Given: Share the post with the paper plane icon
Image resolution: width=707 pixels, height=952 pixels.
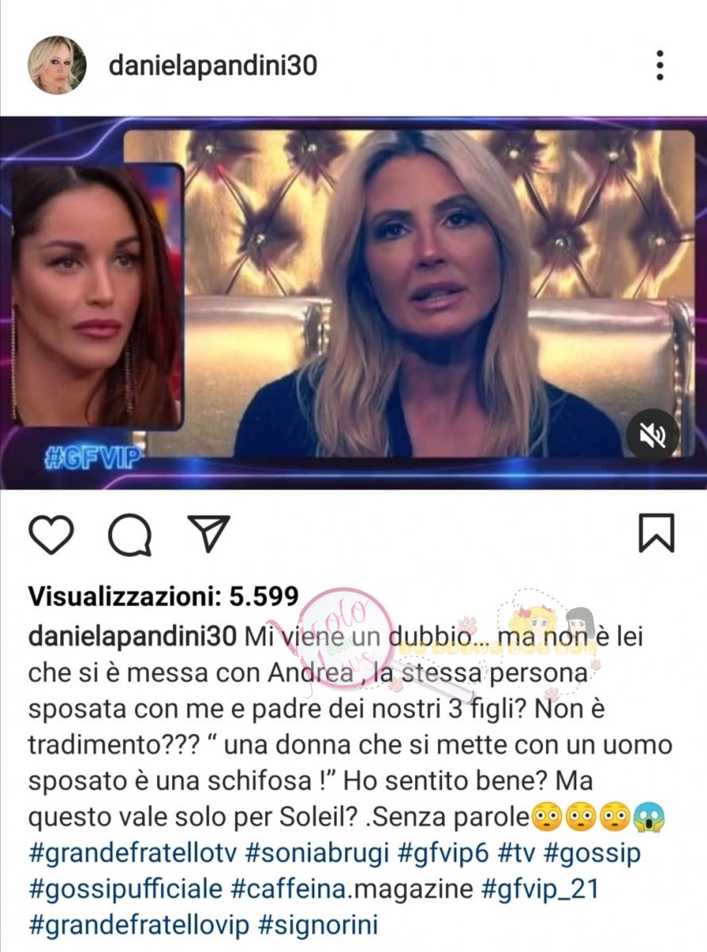Looking at the screenshot, I should (x=209, y=533).
